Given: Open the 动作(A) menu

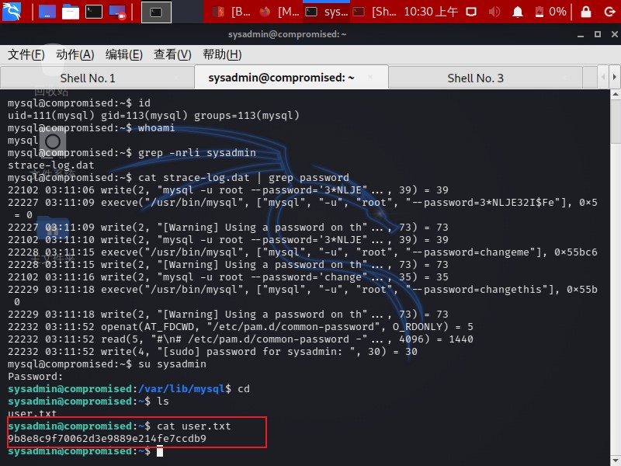Looking at the screenshot, I should click(75, 54).
